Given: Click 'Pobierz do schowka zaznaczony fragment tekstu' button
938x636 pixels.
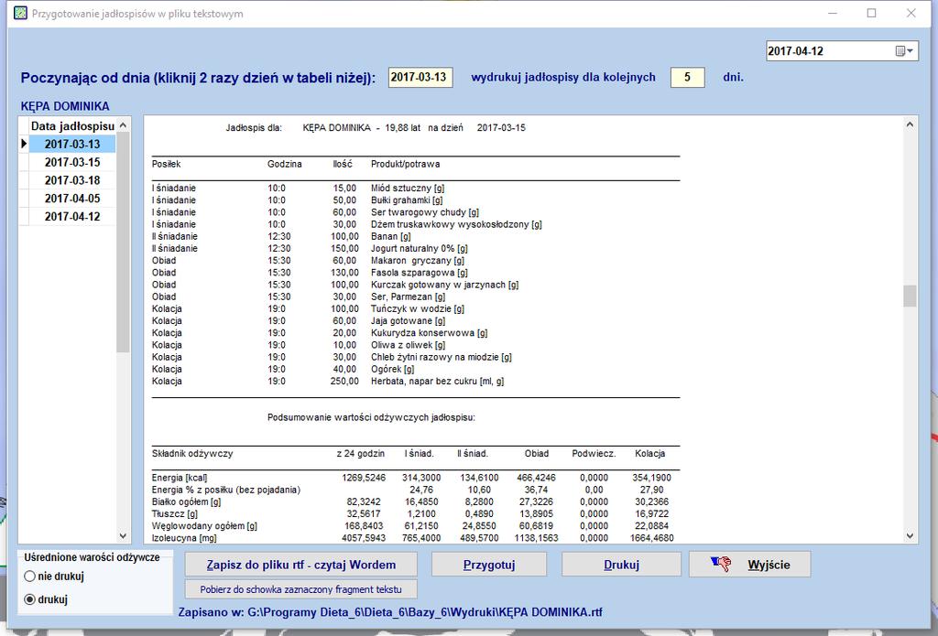Looking at the screenshot, I should pyautogui.click(x=300, y=589).
